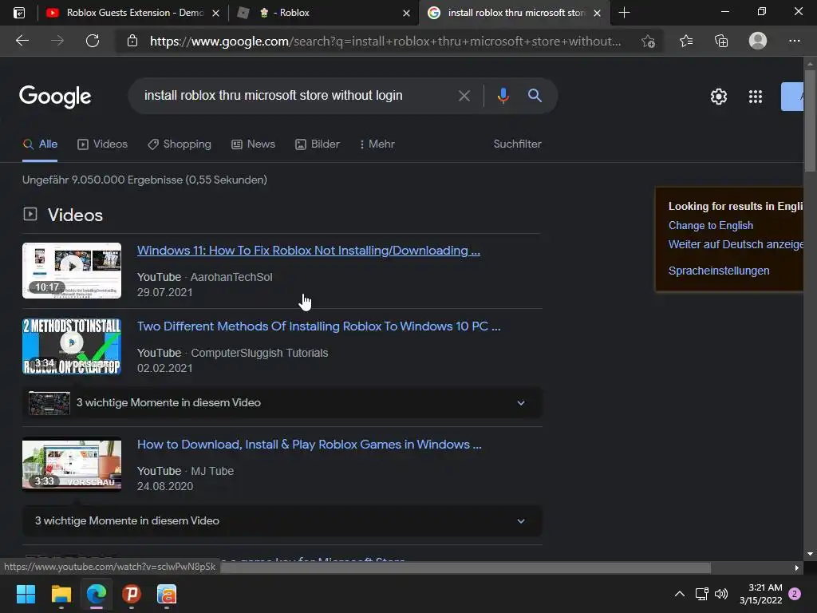
Task: Click the date 24.08.2020
Action: (x=165, y=486)
